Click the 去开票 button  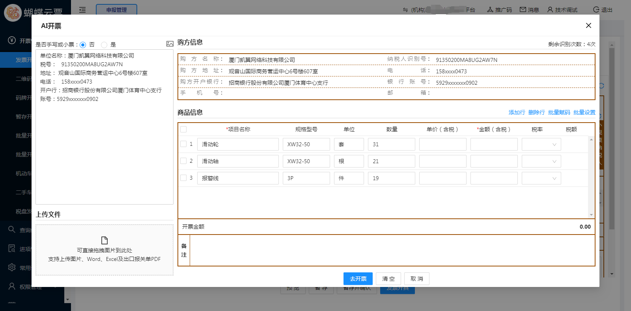point(358,279)
